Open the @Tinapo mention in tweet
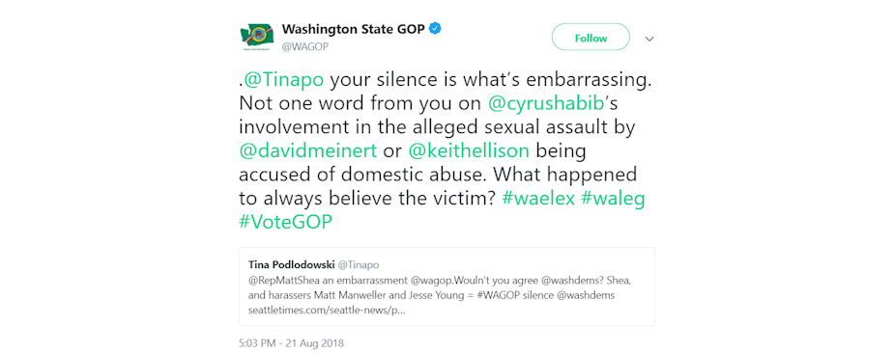This screenshot has width=893, height=354. [284, 80]
